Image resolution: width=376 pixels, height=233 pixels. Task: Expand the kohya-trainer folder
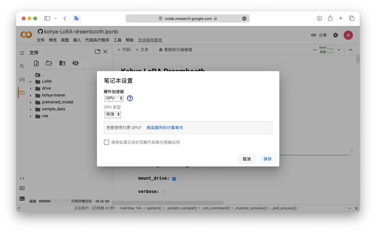(31, 95)
